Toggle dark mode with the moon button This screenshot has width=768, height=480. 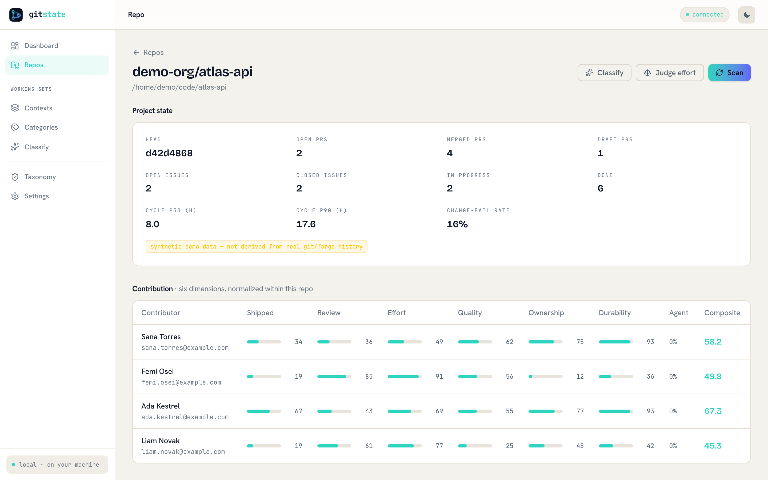[746, 15]
